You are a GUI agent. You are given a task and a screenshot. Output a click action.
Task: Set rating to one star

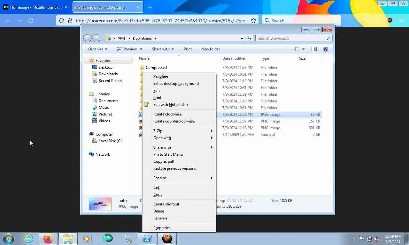tap(229, 201)
